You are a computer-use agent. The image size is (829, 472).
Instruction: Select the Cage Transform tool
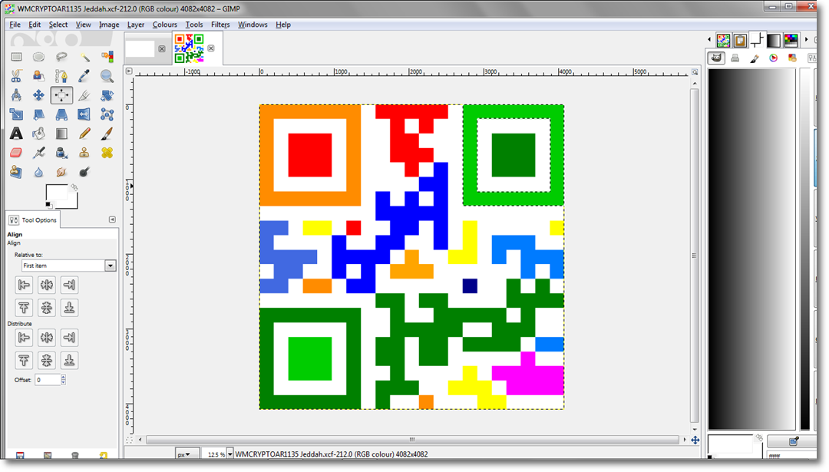pos(107,114)
